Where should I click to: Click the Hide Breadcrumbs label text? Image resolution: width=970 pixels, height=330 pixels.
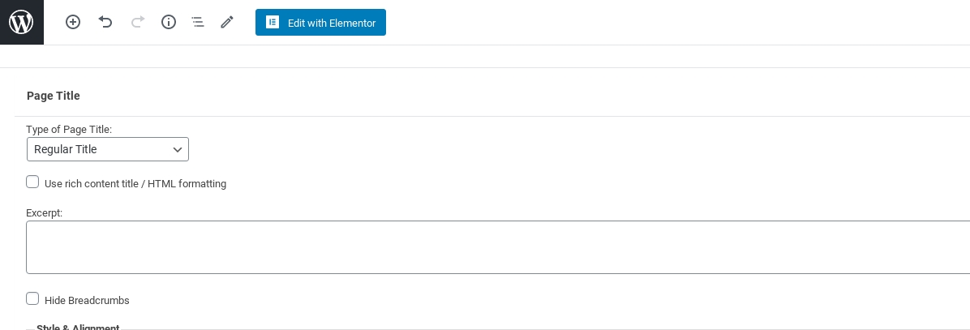87,301
